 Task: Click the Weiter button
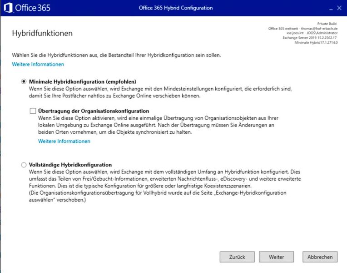click(x=277, y=257)
